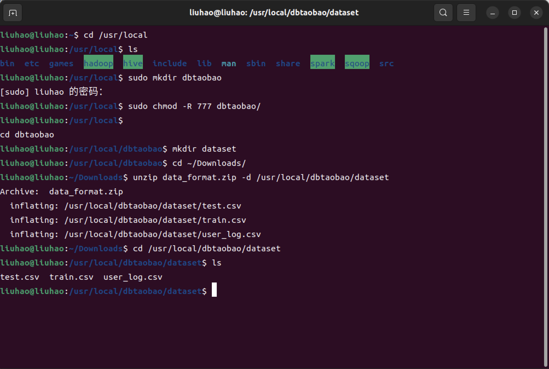This screenshot has height=369, width=549.
Task: Click the inflating test.csv line
Action: 126,206
